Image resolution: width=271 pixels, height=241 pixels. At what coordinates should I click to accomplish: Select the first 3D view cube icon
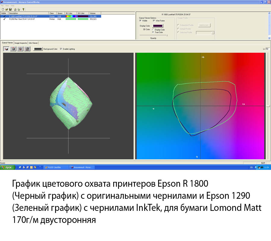pos(6,49)
